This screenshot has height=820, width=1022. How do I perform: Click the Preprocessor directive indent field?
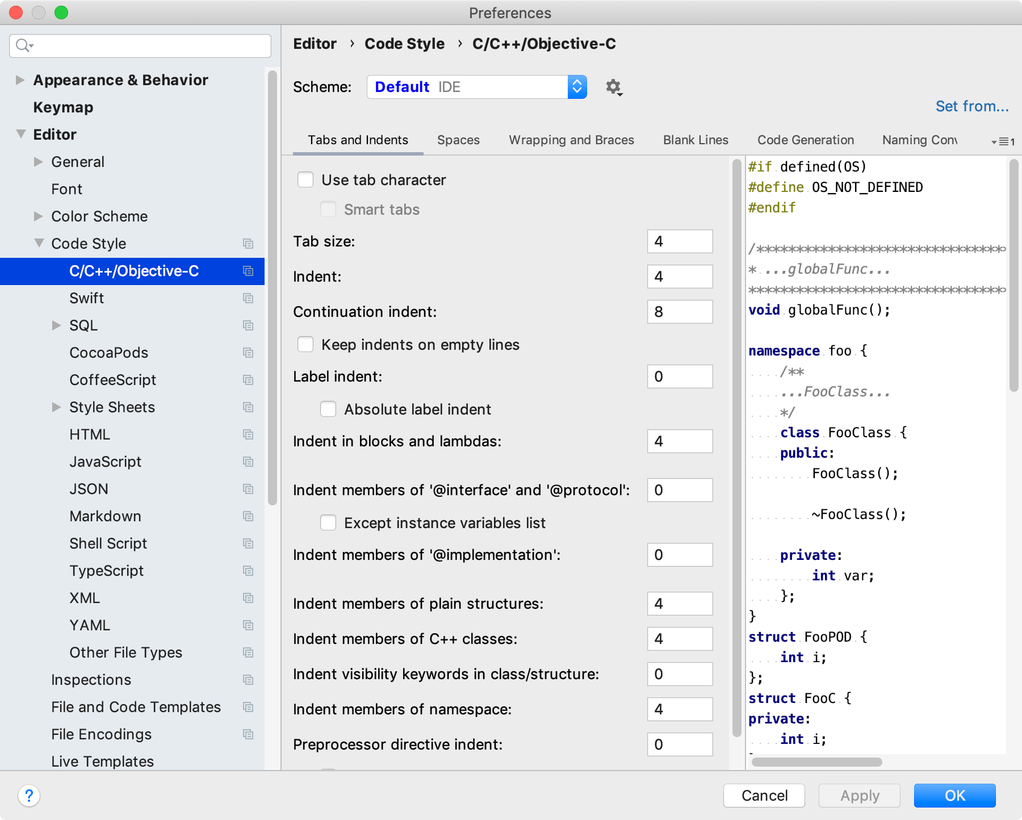click(680, 744)
